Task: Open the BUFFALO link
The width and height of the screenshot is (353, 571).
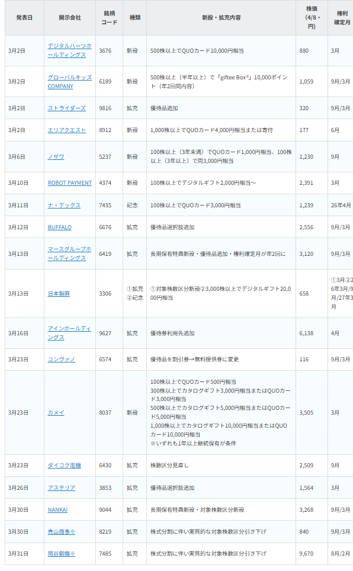Action: click(59, 227)
